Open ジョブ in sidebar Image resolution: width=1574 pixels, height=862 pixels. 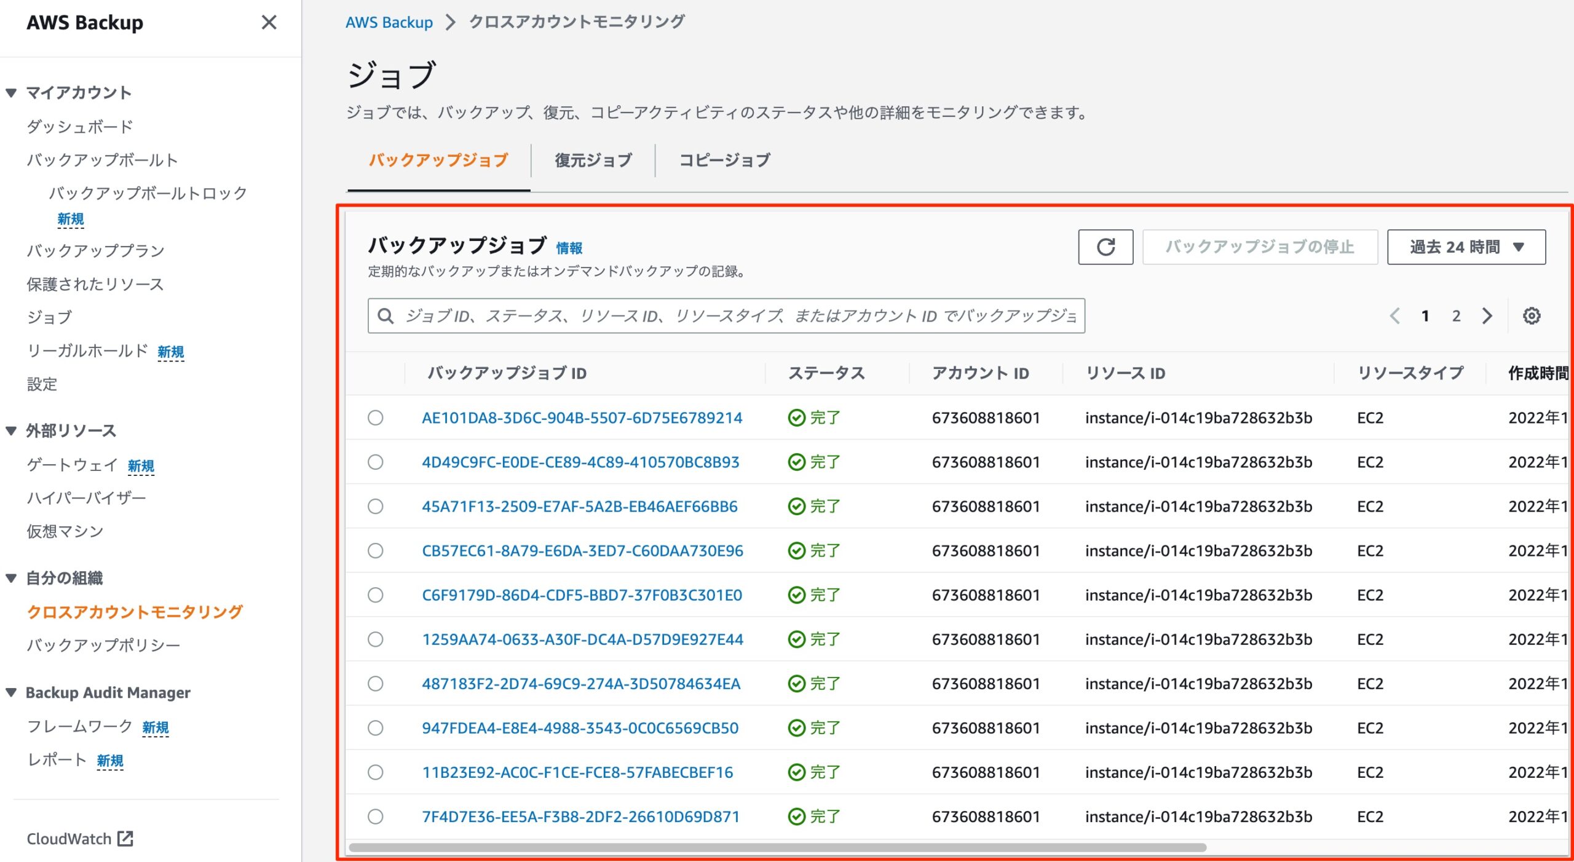pos(49,317)
